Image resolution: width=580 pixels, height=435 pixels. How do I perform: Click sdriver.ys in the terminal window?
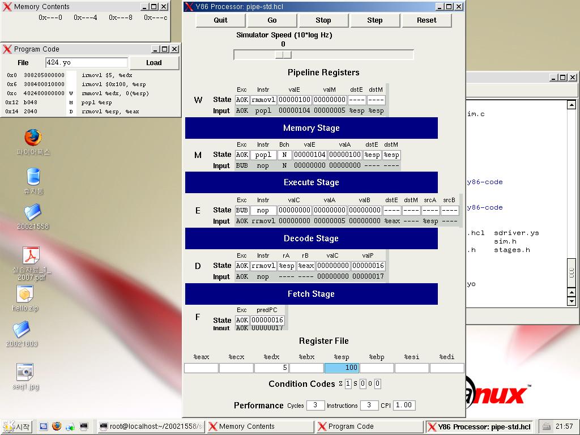pyautogui.click(x=517, y=233)
